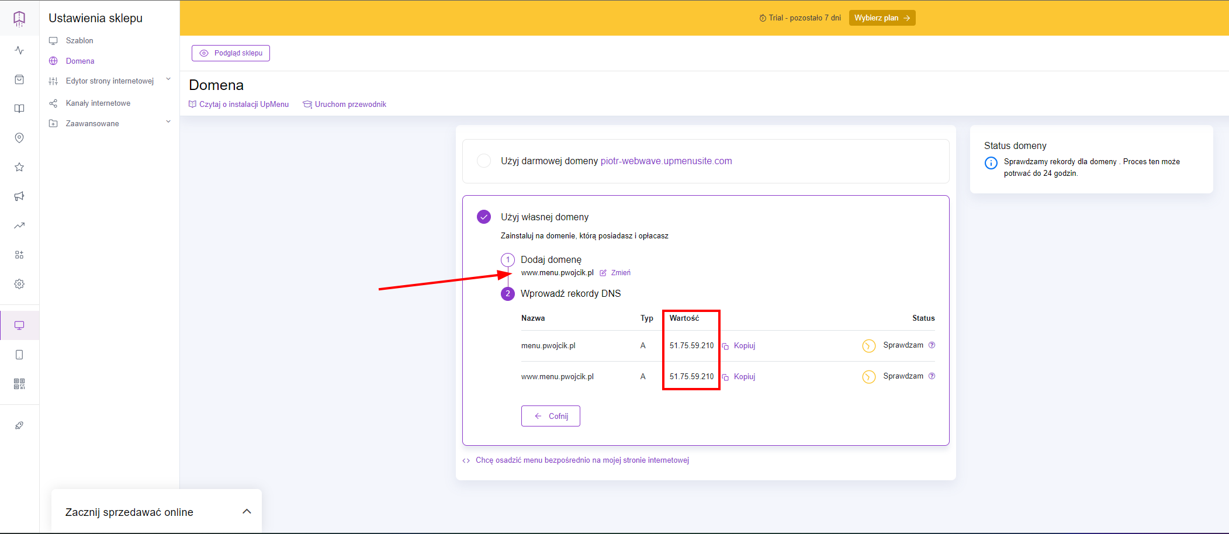This screenshot has height=534, width=1229.
Task: Click the help icon beside first Sprawdzam status
Action: pos(932,345)
